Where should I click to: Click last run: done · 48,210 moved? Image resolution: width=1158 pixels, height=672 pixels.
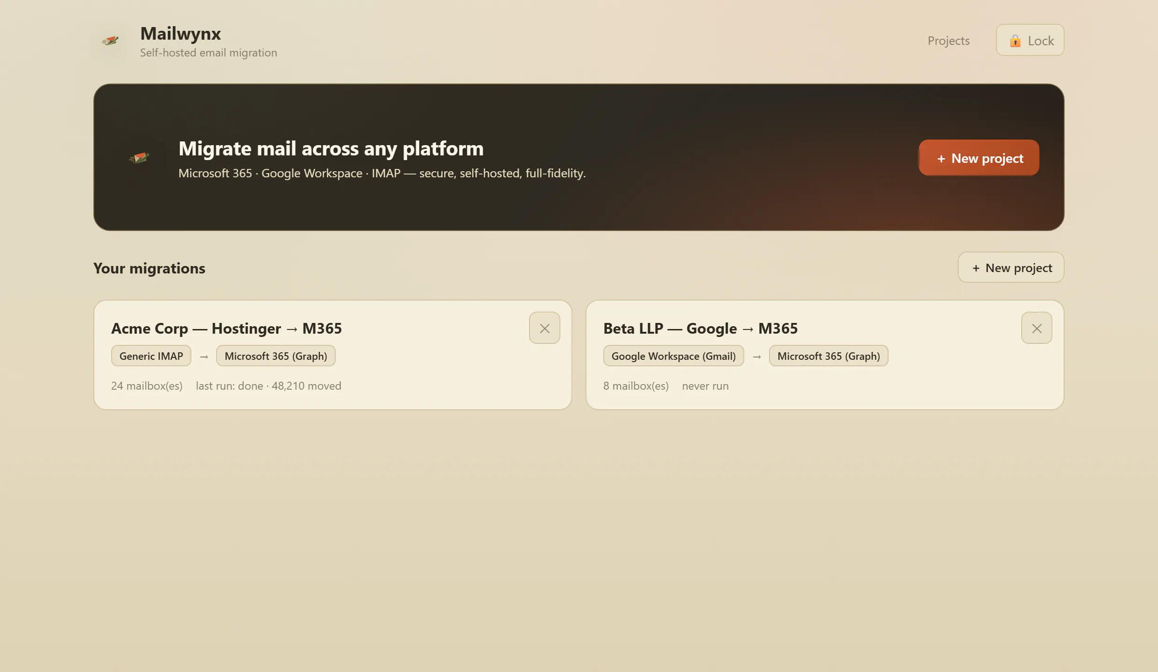coord(268,386)
